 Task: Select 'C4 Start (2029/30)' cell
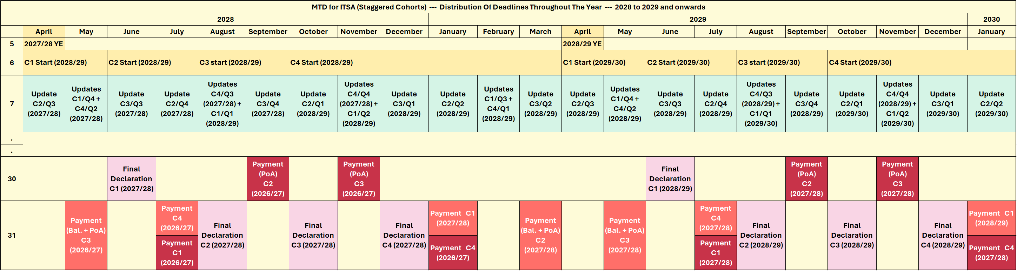click(x=922, y=62)
